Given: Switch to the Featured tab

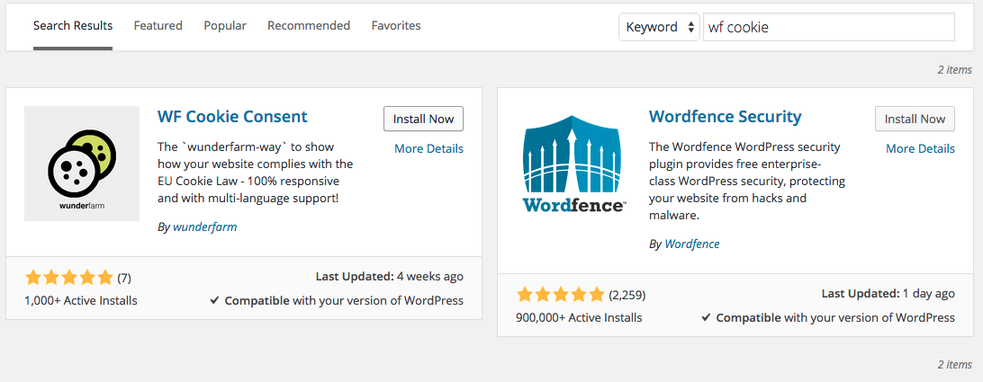Looking at the screenshot, I should (158, 26).
